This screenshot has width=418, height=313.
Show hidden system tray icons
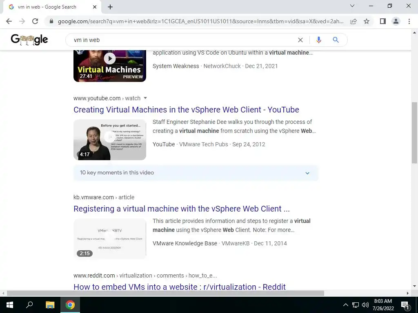coord(345,305)
